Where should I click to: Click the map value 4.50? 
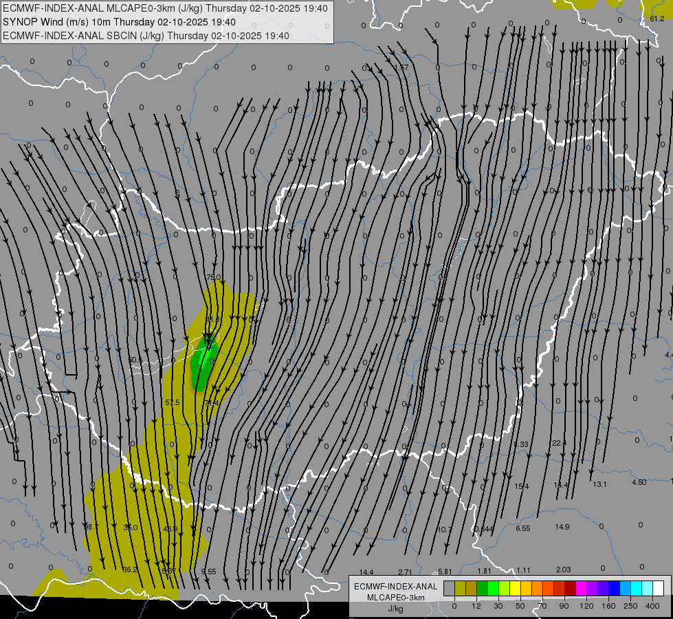[639, 482]
